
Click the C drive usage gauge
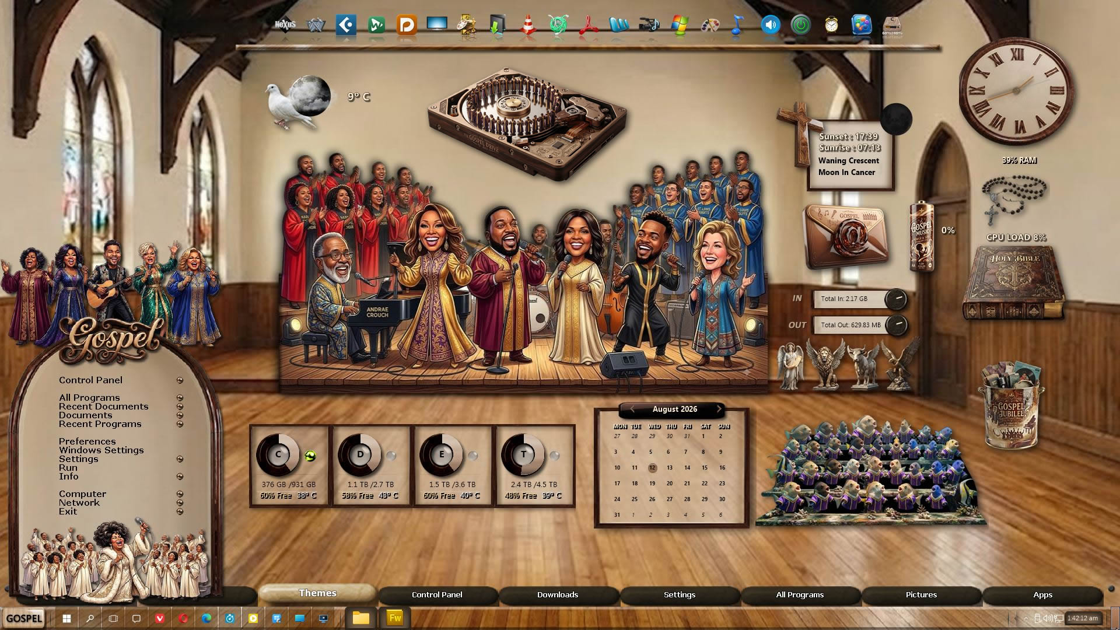[x=278, y=454]
